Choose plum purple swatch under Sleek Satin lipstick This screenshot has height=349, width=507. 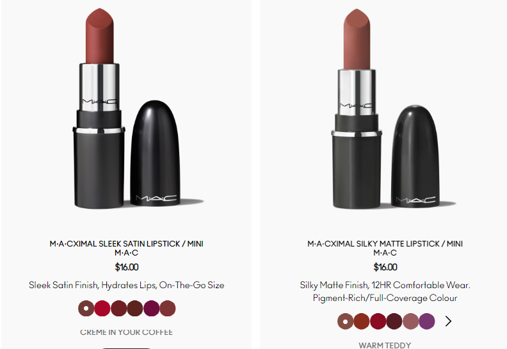click(151, 308)
